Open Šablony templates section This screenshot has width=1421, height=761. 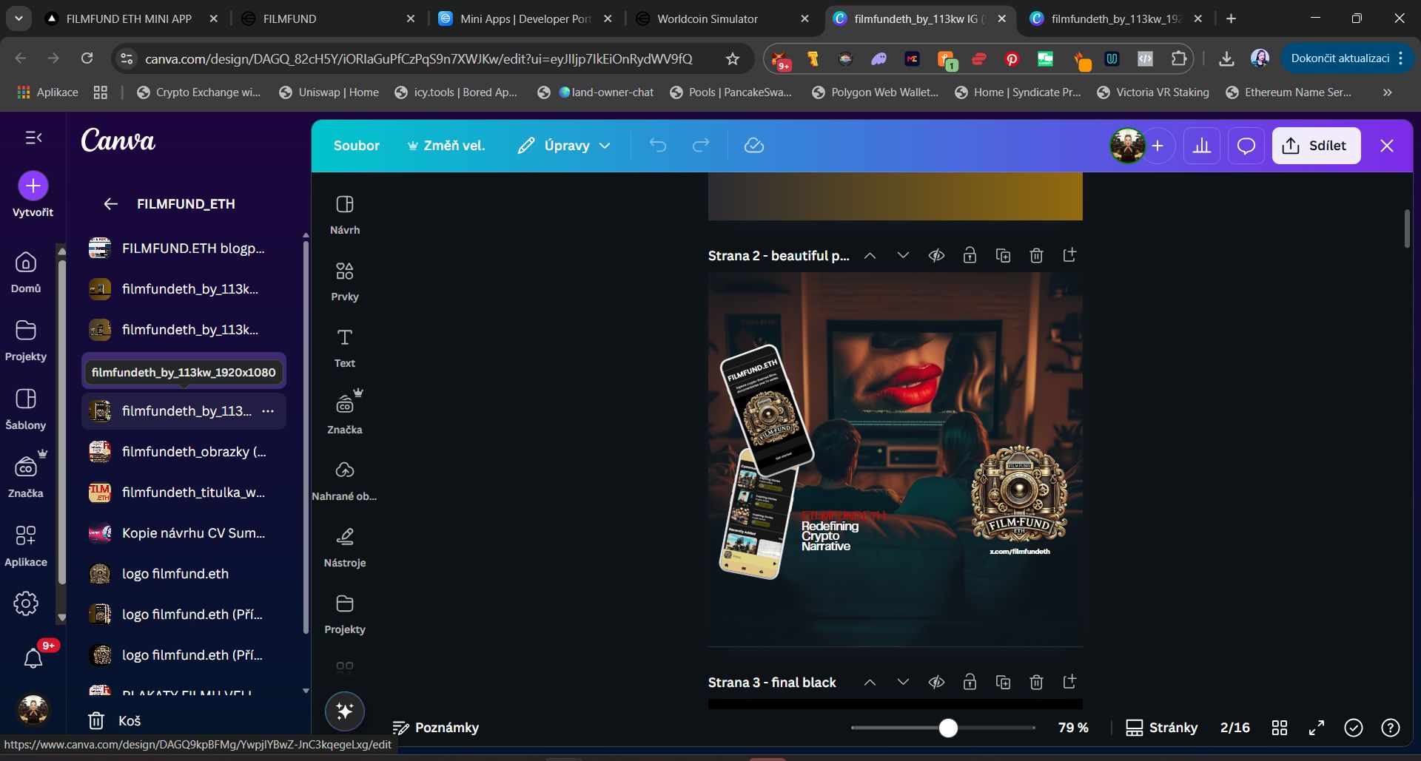(x=26, y=409)
